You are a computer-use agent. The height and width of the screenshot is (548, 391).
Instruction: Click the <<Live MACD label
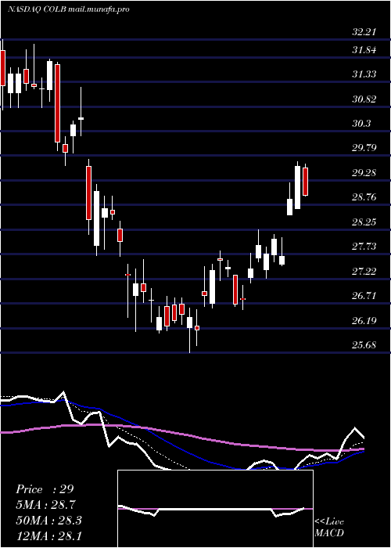(x=329, y=528)
